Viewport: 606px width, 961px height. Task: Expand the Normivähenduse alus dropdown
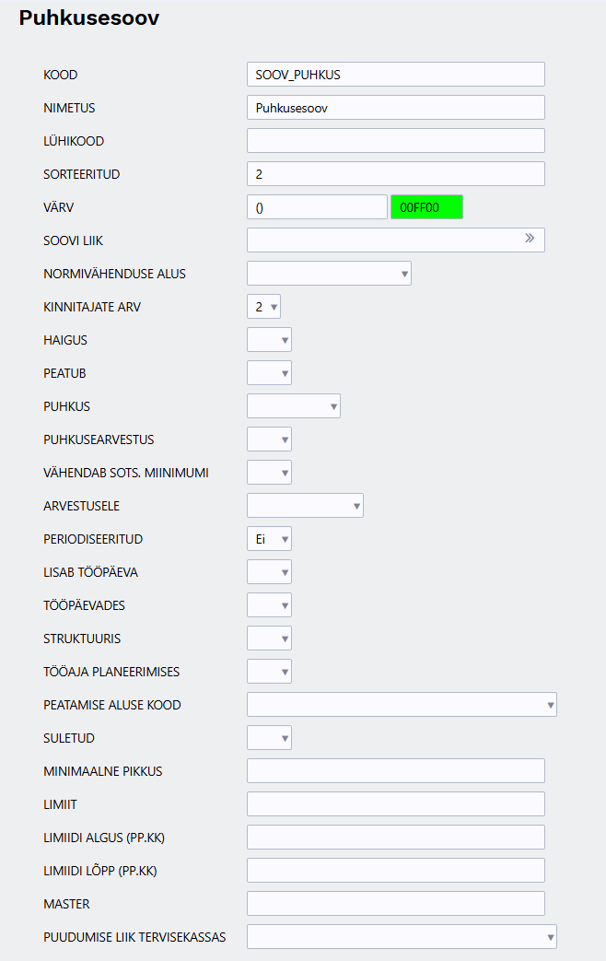tap(329, 274)
